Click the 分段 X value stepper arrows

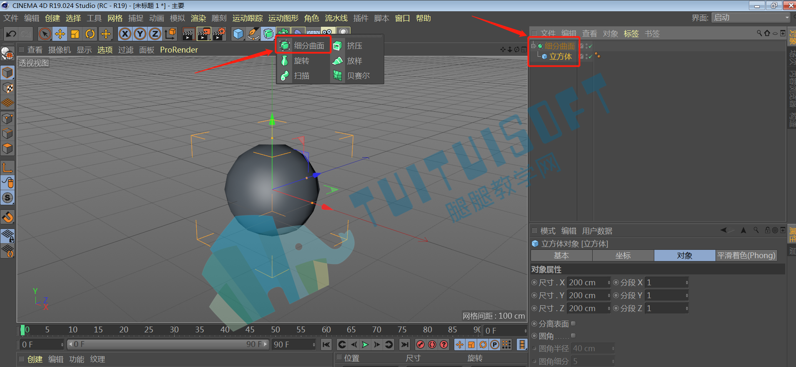coord(686,283)
